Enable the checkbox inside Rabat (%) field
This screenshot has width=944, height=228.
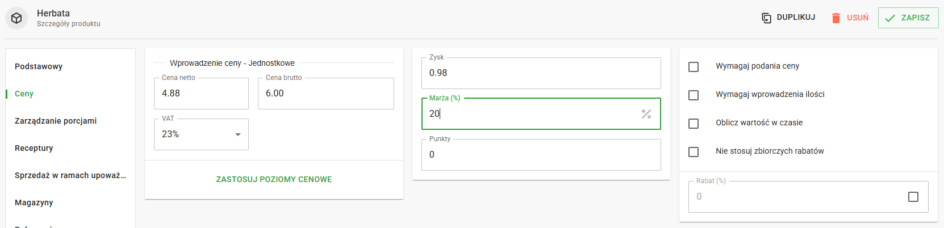913,197
